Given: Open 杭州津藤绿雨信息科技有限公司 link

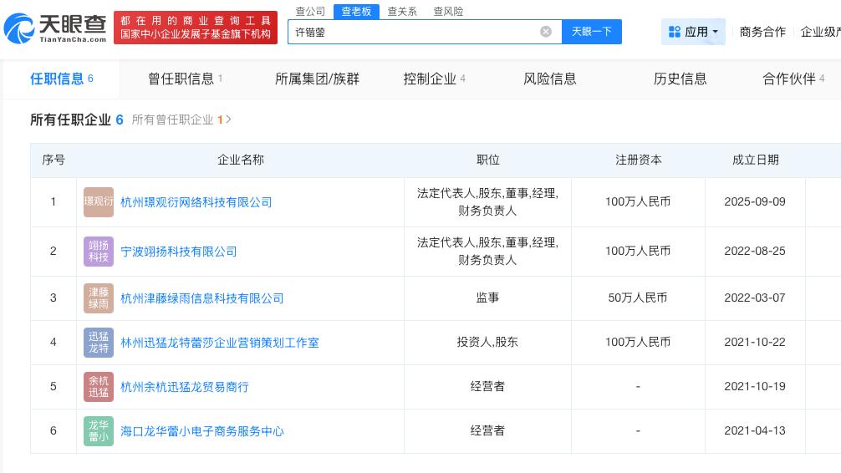Looking at the screenshot, I should [202, 298].
